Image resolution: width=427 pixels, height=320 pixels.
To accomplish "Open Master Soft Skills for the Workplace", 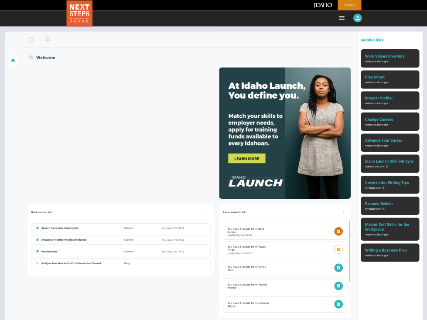I will click(x=390, y=229).
